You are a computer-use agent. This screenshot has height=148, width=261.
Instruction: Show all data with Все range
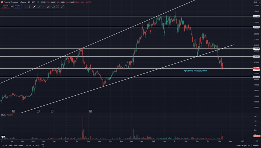pyautogui.click(x=37, y=145)
